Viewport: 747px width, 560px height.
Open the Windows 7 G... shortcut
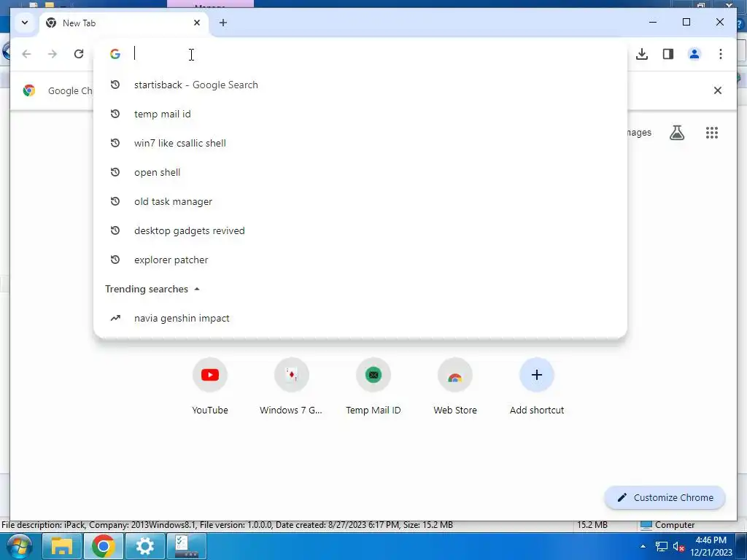point(291,387)
